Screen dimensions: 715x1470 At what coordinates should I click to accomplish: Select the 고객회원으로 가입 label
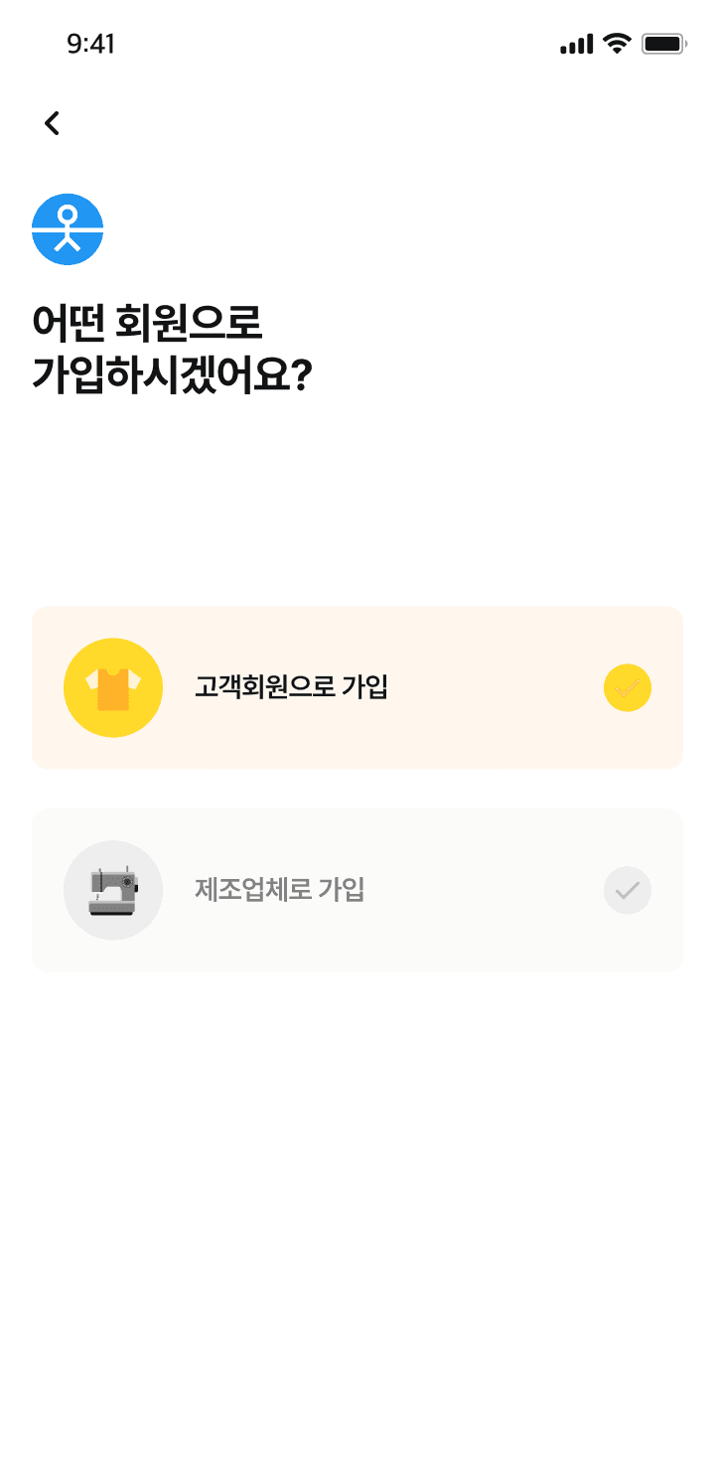(291, 687)
